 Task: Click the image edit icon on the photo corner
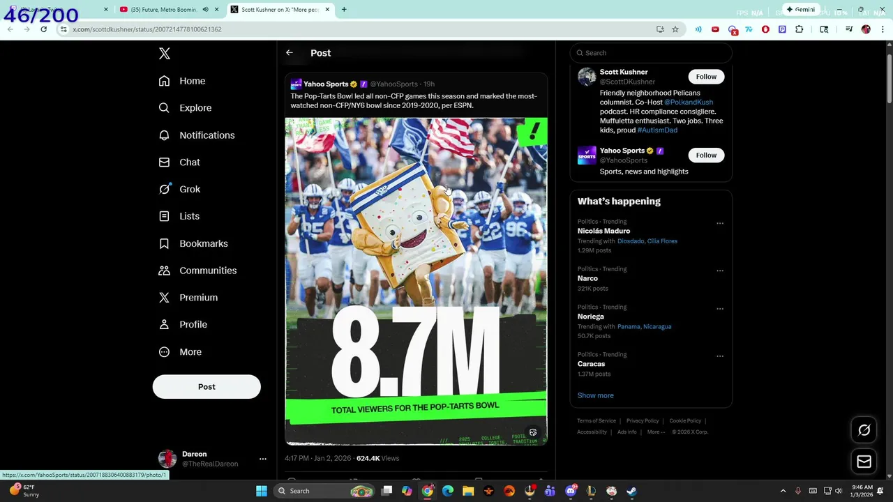[533, 432]
